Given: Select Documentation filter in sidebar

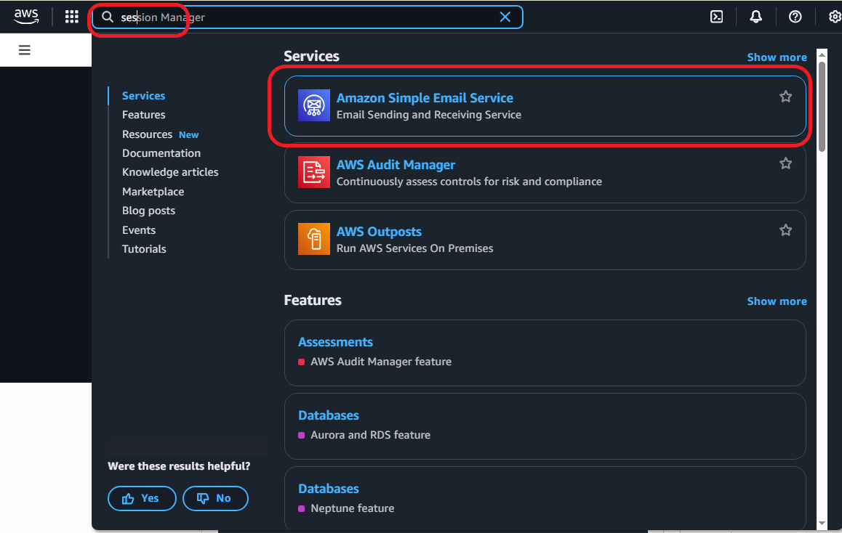Looking at the screenshot, I should click(161, 153).
